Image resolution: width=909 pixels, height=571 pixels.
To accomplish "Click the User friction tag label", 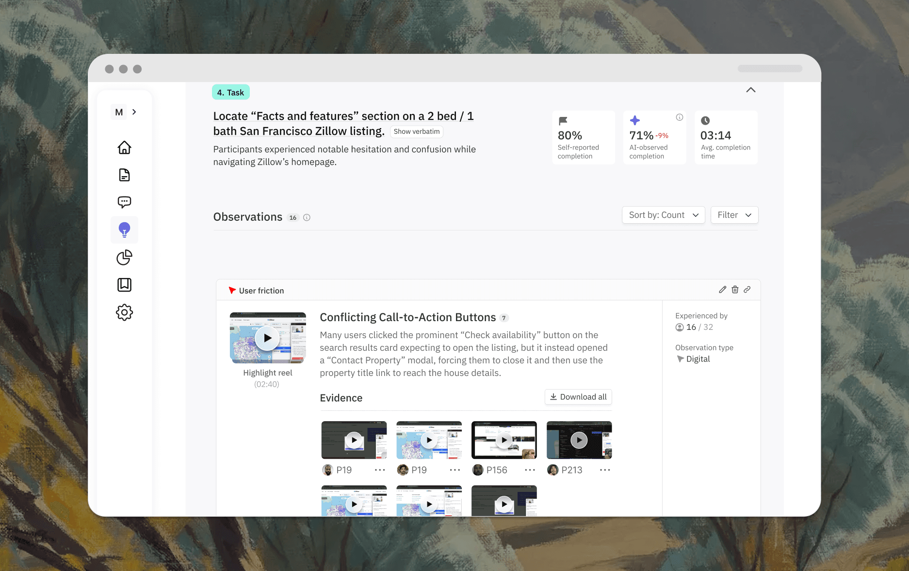I will [256, 291].
